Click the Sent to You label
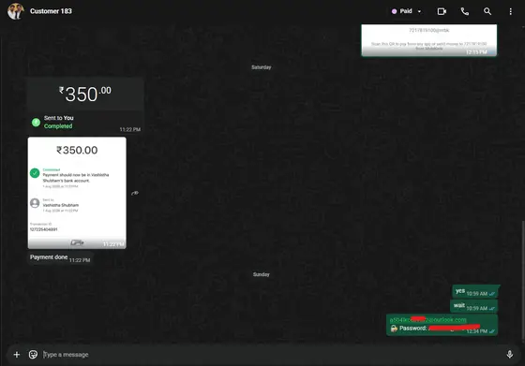Screen dimensions: 525x366 (58, 118)
